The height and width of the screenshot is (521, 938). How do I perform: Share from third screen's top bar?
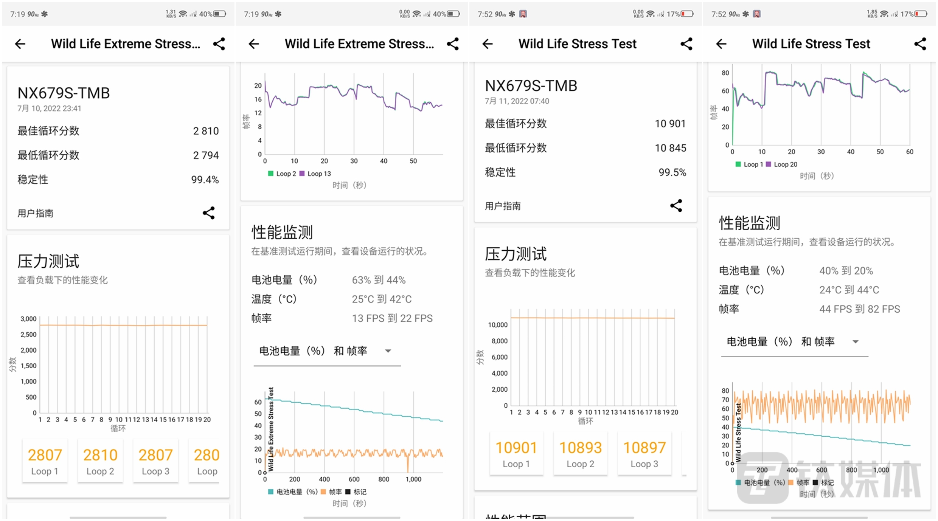click(686, 44)
